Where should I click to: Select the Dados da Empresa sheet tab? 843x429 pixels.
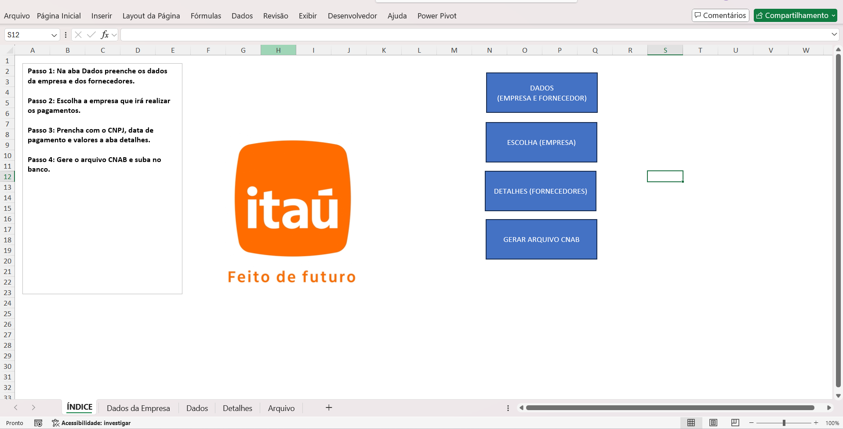click(138, 408)
